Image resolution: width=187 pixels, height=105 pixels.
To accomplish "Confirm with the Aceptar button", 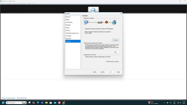I will (x=95, y=72).
